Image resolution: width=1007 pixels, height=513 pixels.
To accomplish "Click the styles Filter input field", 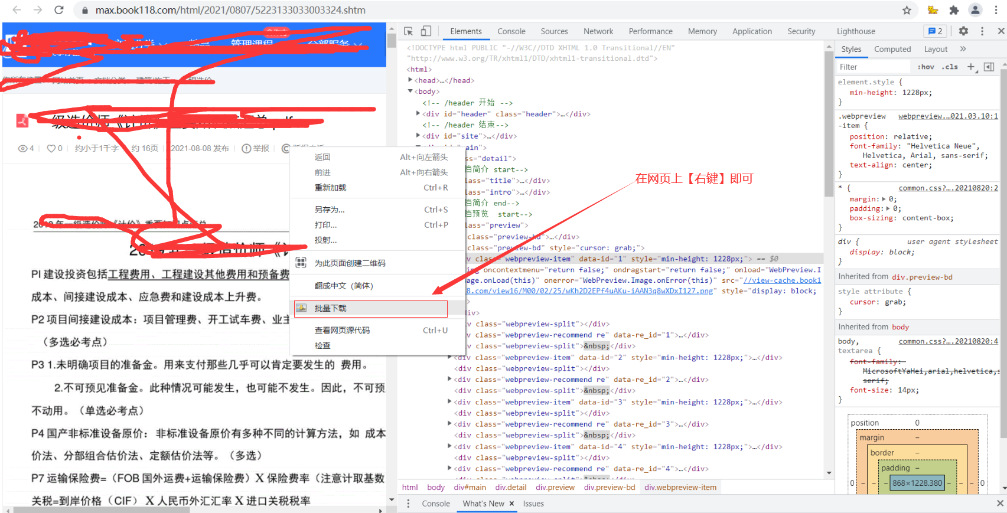I will coord(874,67).
